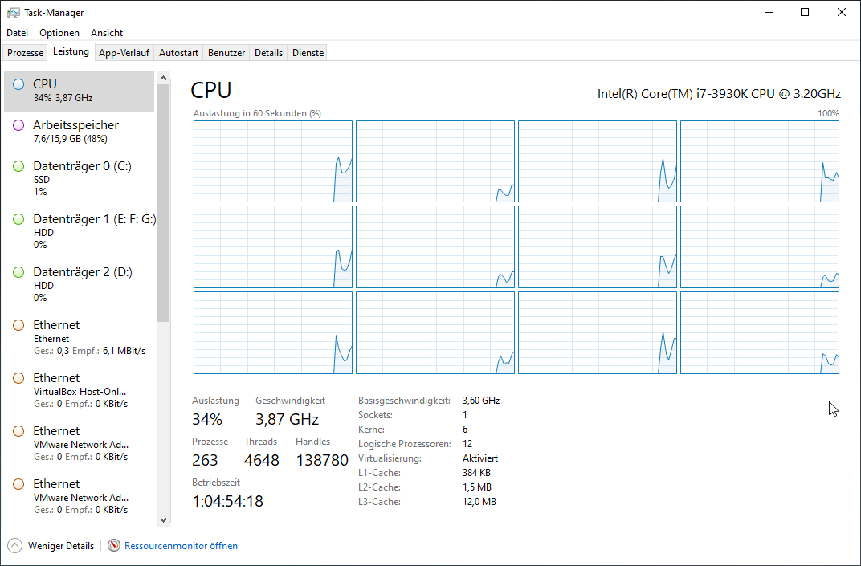Click the purple Arbeitsspeicher circle icon
Image resolution: width=861 pixels, height=566 pixels.
pyautogui.click(x=18, y=125)
